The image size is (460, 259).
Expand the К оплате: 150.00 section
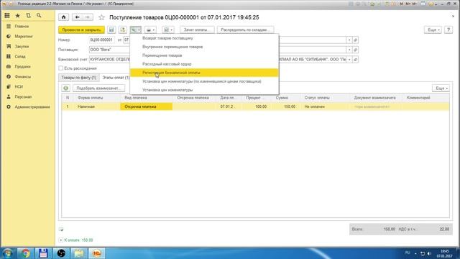pos(60,240)
